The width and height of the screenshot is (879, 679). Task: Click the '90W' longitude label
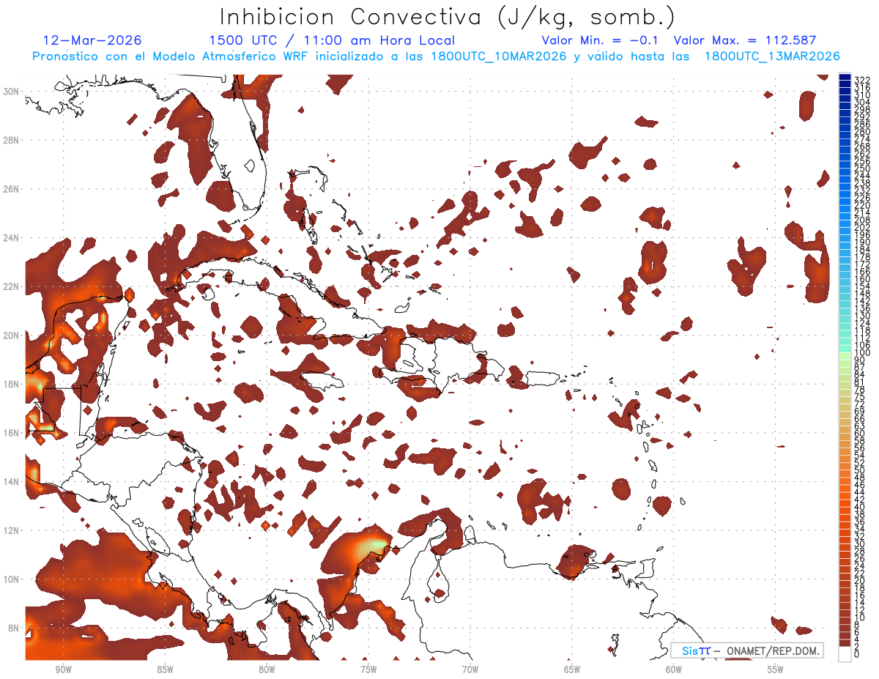coord(63,669)
